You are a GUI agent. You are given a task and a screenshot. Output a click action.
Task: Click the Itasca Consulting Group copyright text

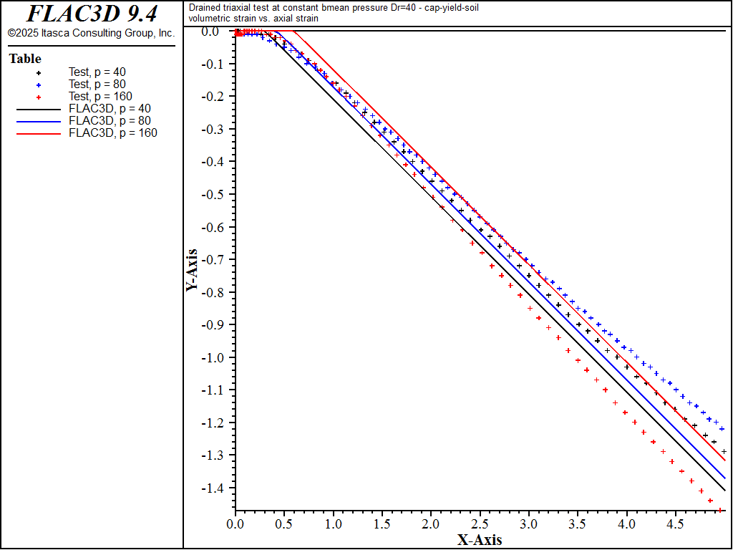coord(92,34)
